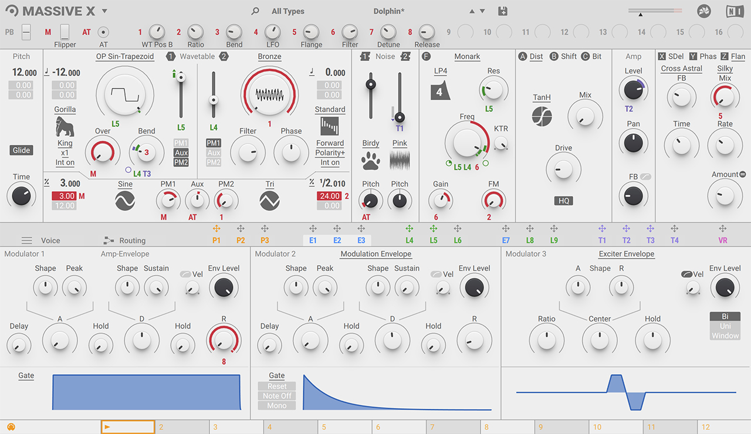Select Window mode for Exciter Envelope
Image resolution: width=751 pixels, height=434 pixels.
click(725, 336)
